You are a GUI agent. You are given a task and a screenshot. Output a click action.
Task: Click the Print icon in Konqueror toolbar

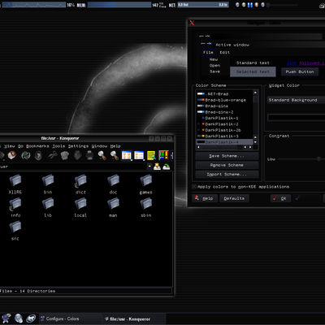pos(89,155)
